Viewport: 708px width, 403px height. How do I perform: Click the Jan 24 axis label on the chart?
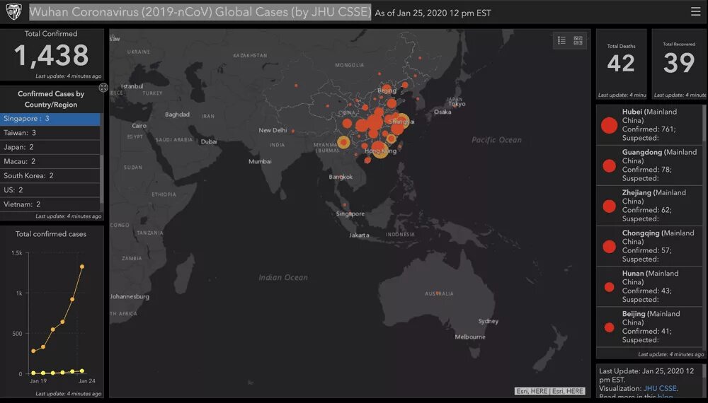pyautogui.click(x=86, y=381)
